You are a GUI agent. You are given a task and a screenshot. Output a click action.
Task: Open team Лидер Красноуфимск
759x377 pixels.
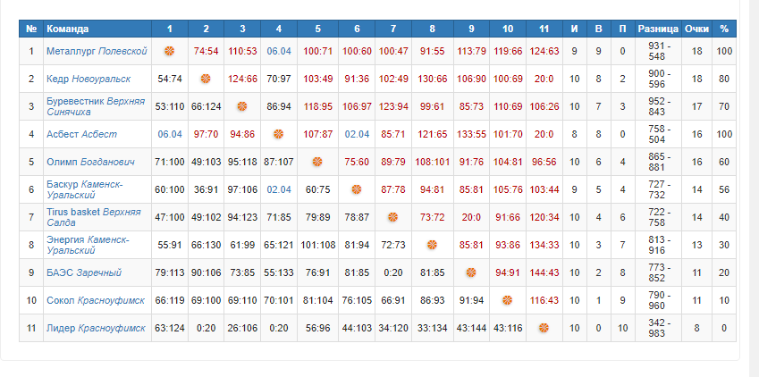pyautogui.click(x=96, y=328)
